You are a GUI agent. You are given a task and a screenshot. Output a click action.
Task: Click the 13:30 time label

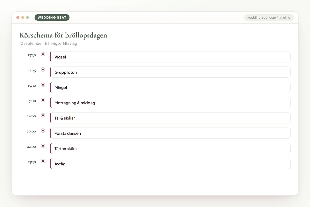(32, 55)
